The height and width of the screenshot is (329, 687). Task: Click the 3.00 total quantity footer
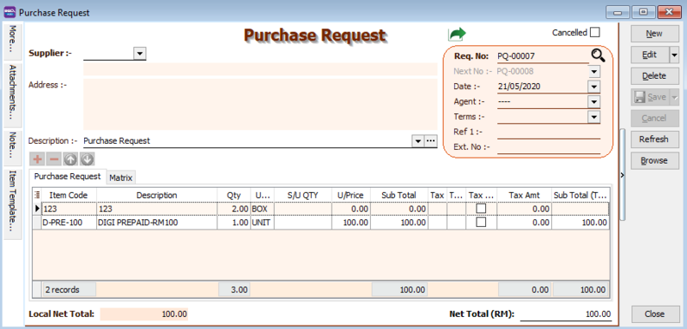click(234, 290)
